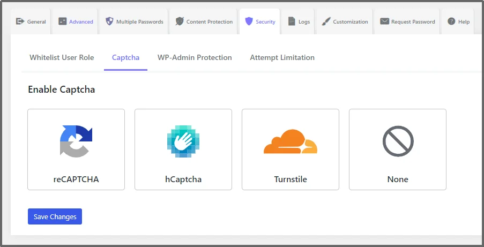Choose the None option label

(398, 179)
